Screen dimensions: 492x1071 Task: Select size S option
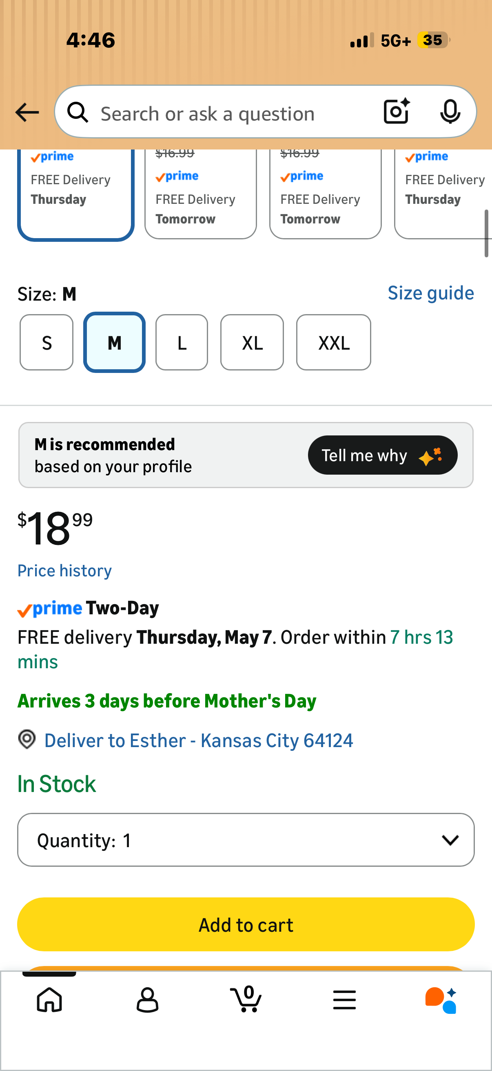(47, 342)
